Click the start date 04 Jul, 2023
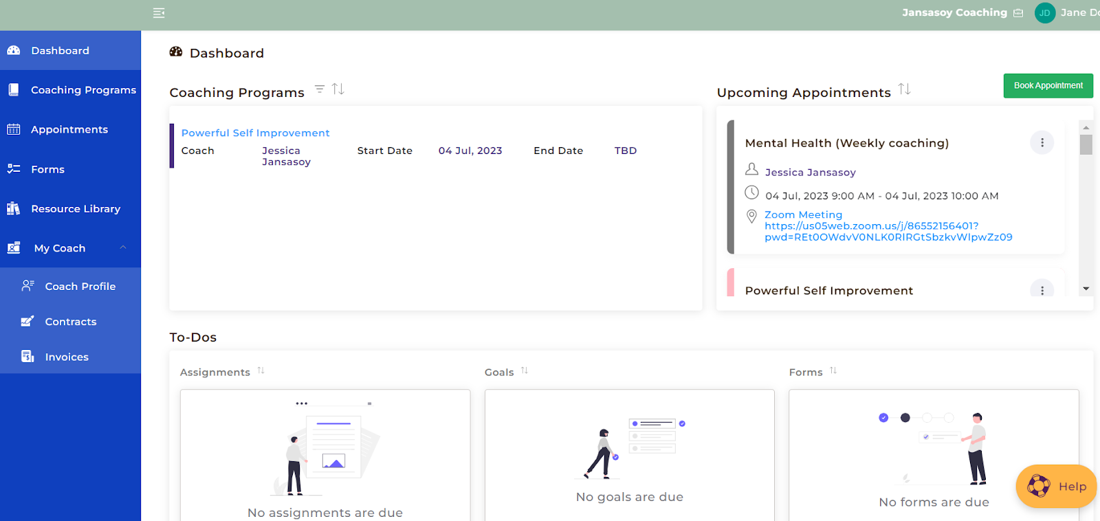The width and height of the screenshot is (1100, 521). [x=470, y=151]
